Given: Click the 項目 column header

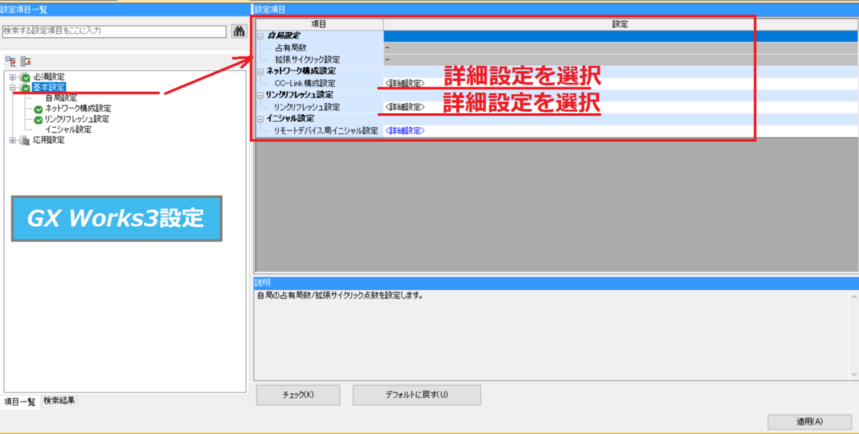Looking at the screenshot, I should pos(319,24).
